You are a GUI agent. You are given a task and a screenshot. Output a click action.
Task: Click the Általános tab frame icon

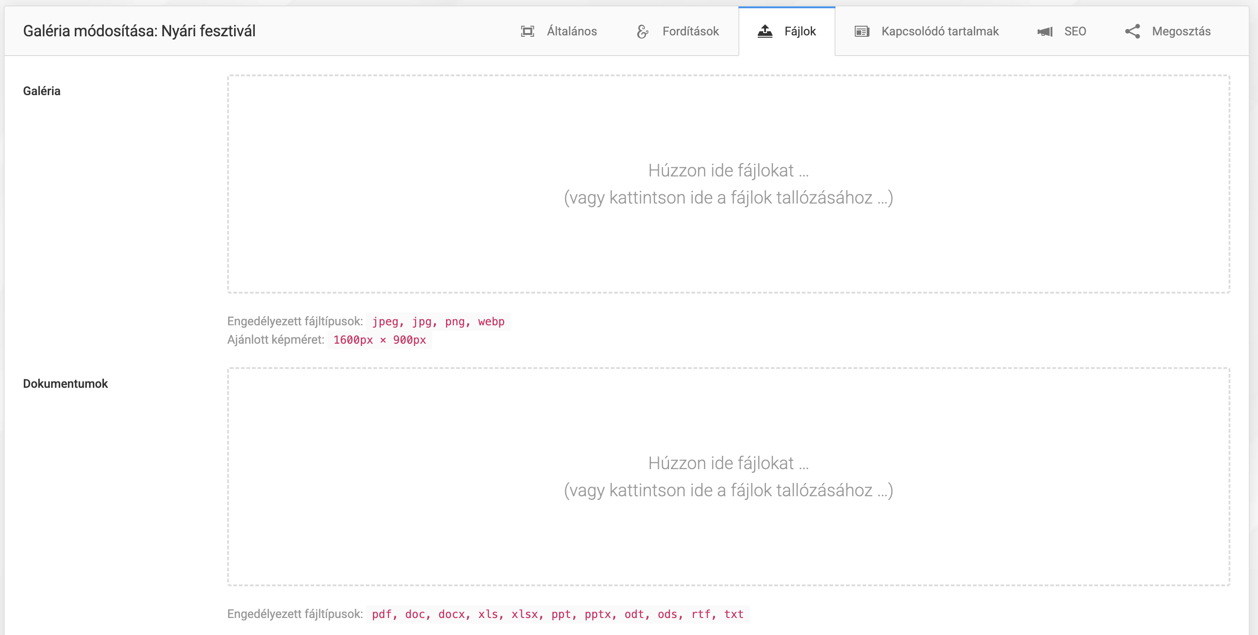coord(527,32)
